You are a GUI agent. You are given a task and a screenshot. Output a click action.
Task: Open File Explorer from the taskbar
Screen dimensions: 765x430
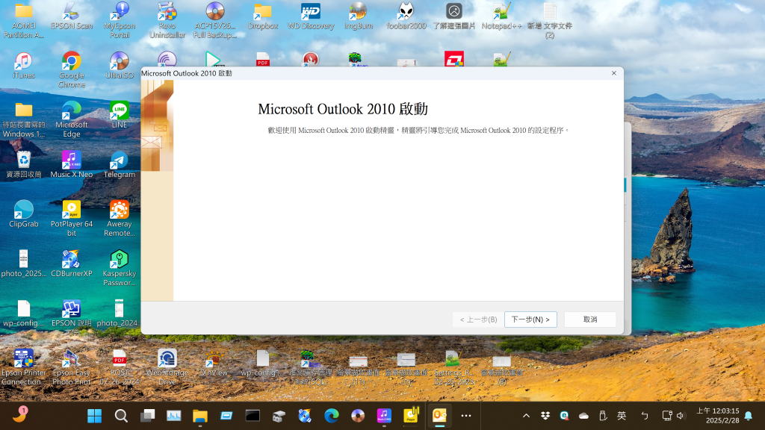tap(199, 415)
